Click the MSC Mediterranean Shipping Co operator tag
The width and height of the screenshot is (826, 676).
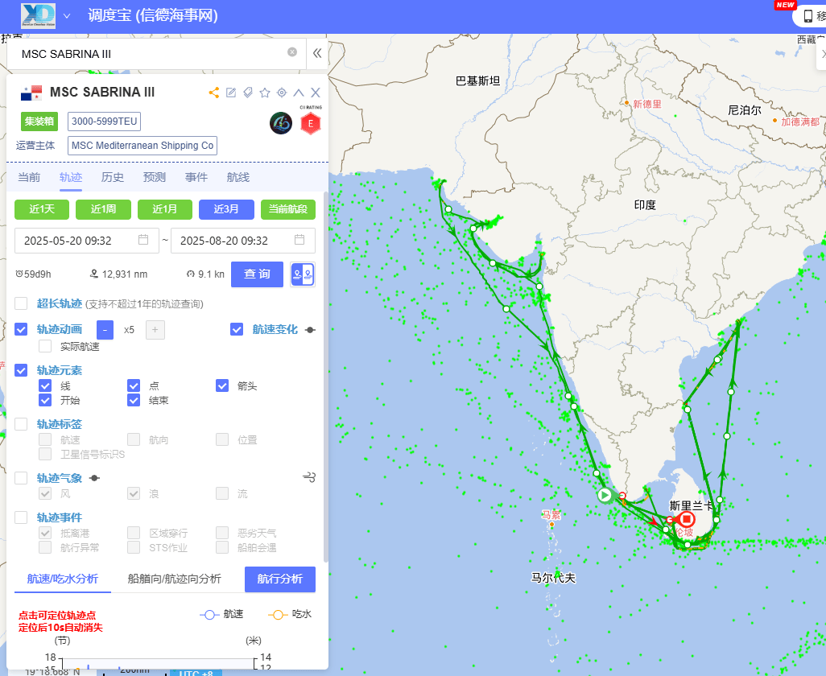pos(142,146)
